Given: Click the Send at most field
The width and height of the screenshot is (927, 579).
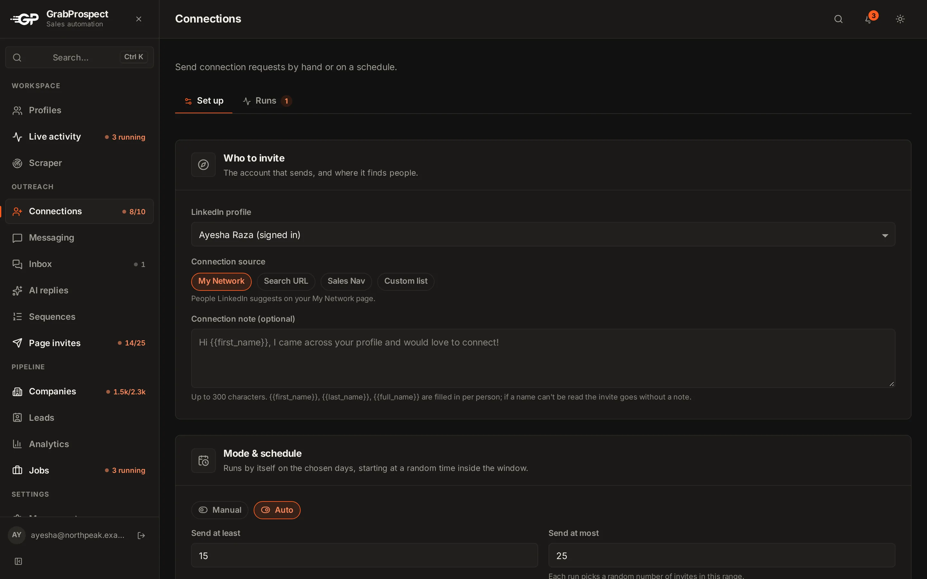Looking at the screenshot, I should 721,556.
